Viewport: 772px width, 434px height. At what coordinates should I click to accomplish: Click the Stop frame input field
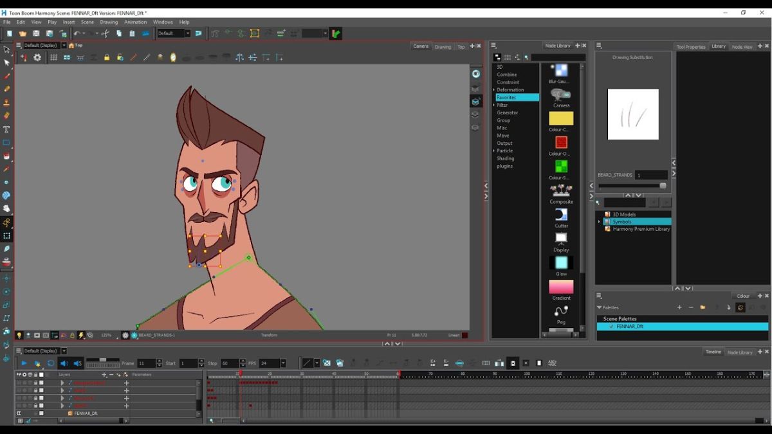[229, 363]
